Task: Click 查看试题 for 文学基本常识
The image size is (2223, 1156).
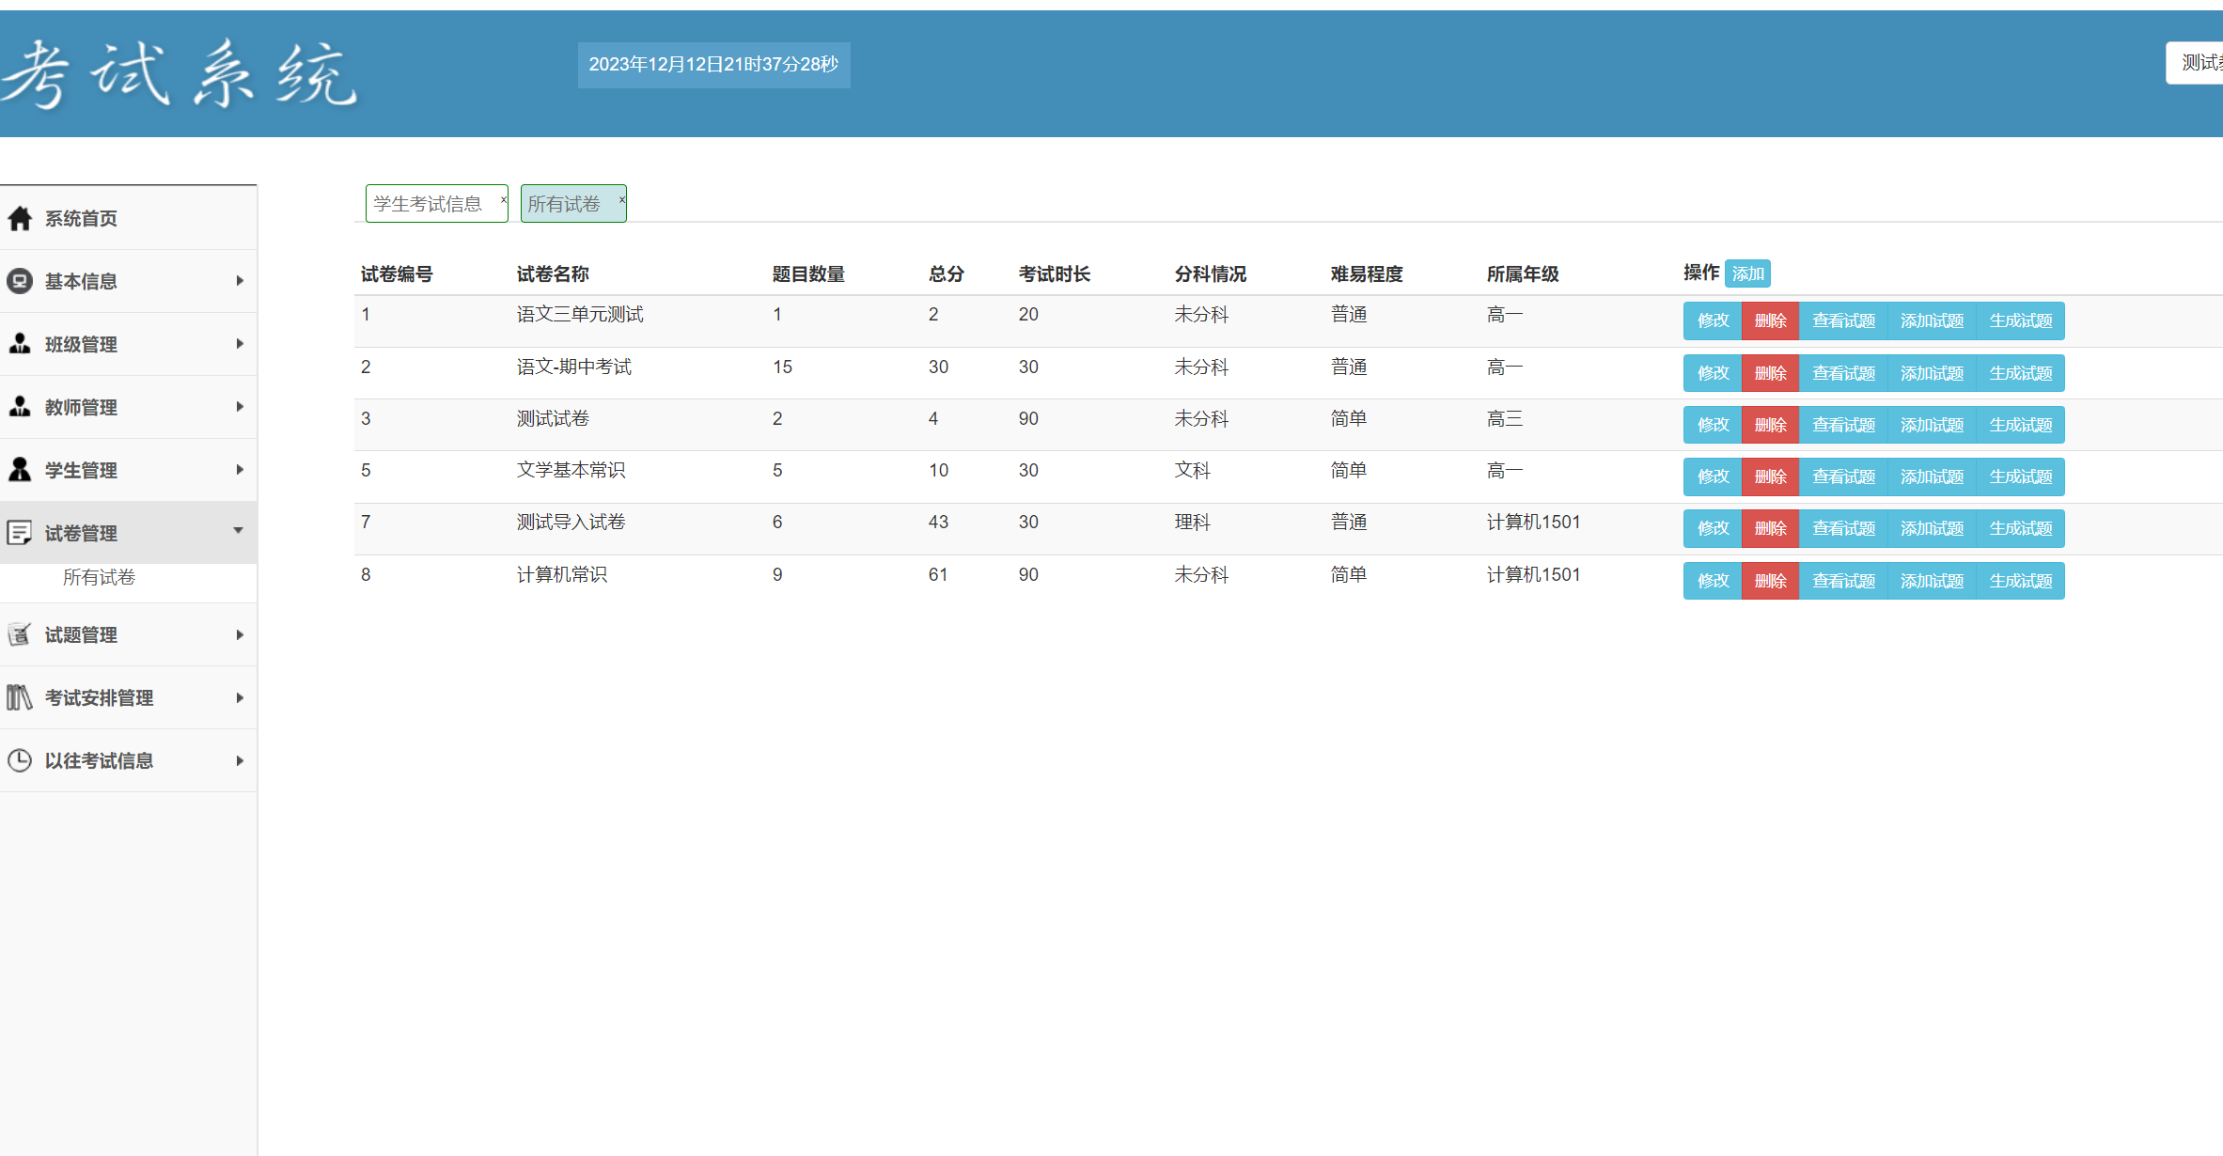Action: tap(1842, 476)
